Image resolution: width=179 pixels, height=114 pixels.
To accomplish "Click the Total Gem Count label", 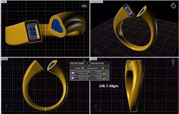I will pos(97,63).
